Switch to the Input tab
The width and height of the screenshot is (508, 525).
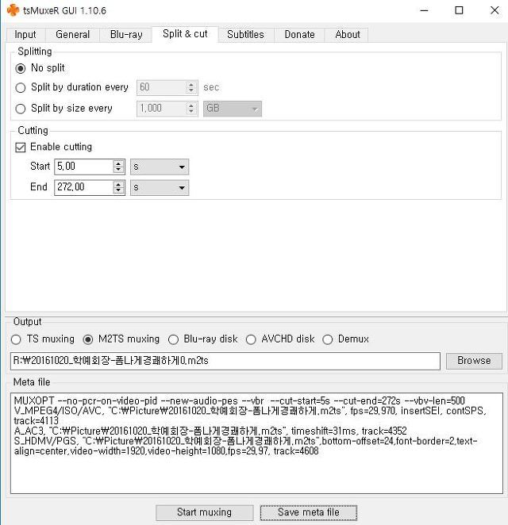tap(25, 34)
